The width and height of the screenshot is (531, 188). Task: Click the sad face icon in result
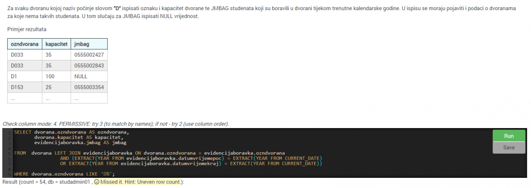pyautogui.click(x=97, y=182)
